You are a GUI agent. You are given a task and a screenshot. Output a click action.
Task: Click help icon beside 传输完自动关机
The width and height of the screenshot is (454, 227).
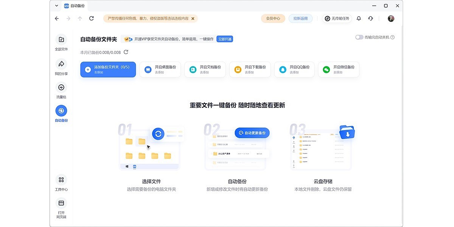point(392,37)
